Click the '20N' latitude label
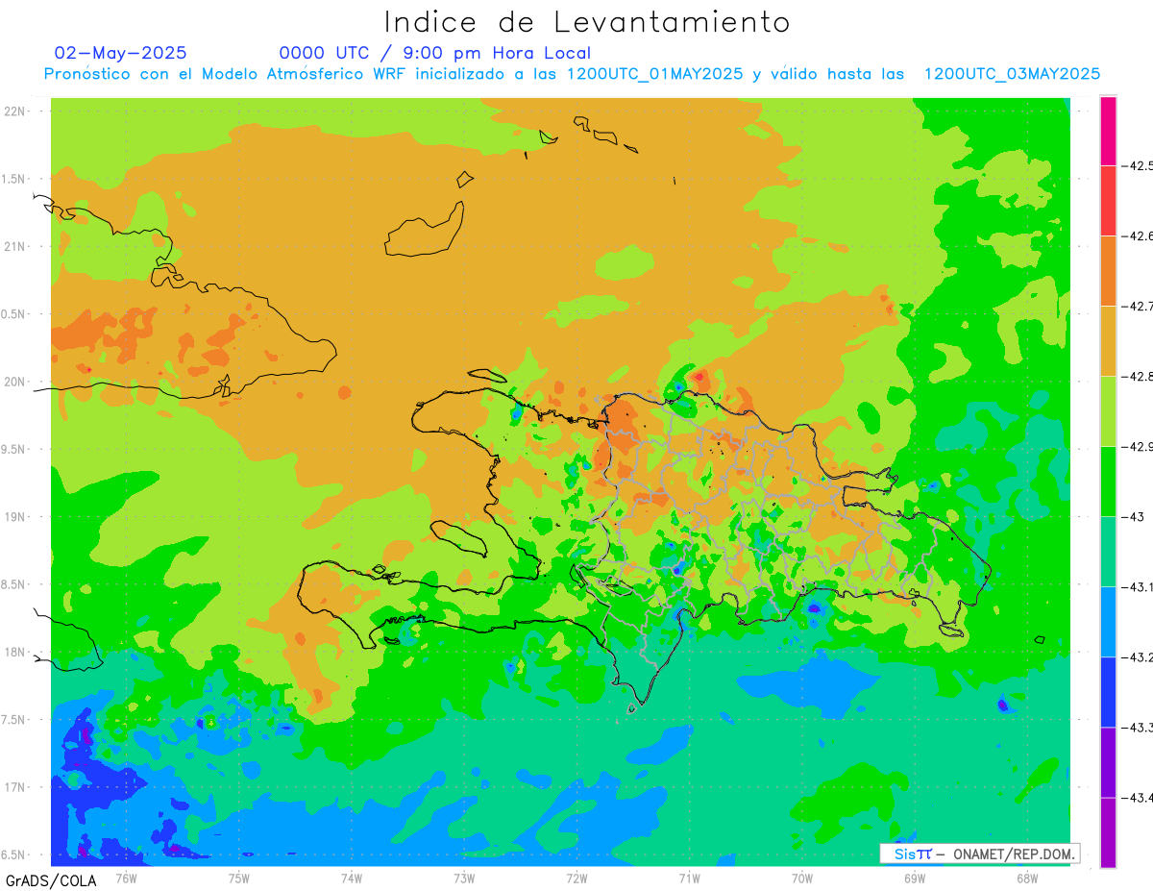 point(15,382)
